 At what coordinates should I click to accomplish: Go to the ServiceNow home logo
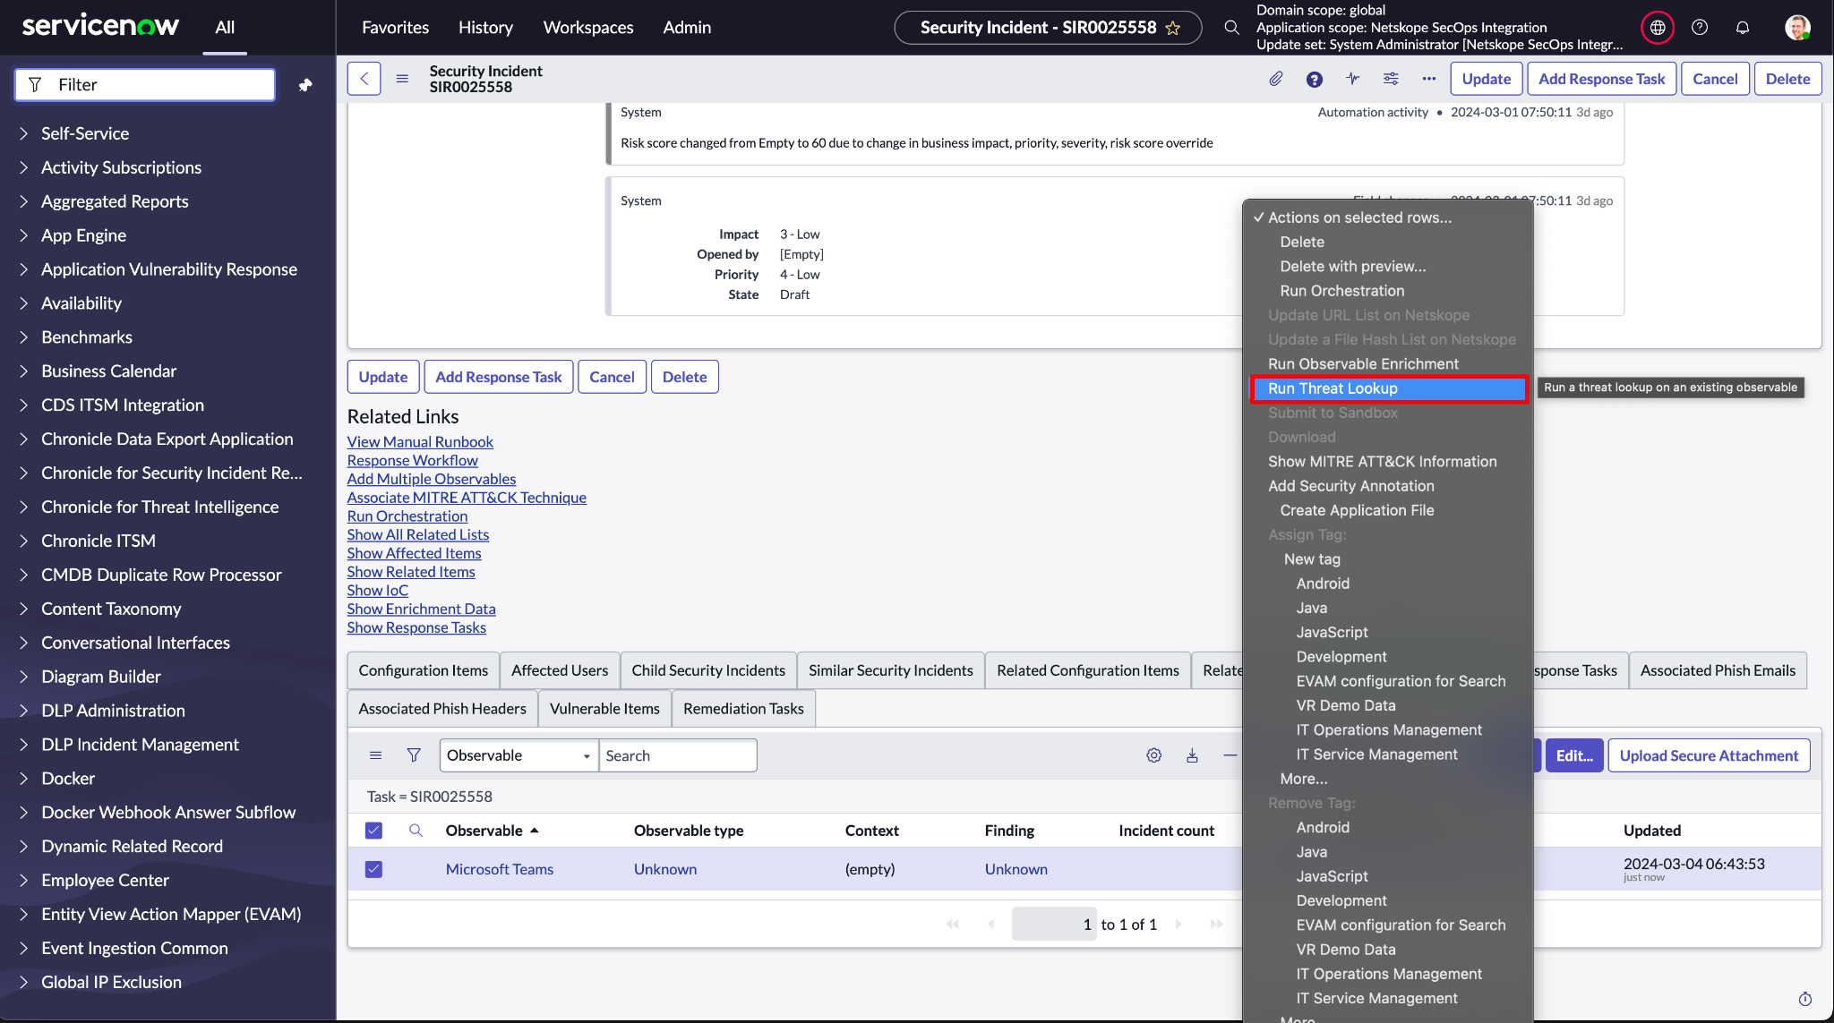[100, 26]
